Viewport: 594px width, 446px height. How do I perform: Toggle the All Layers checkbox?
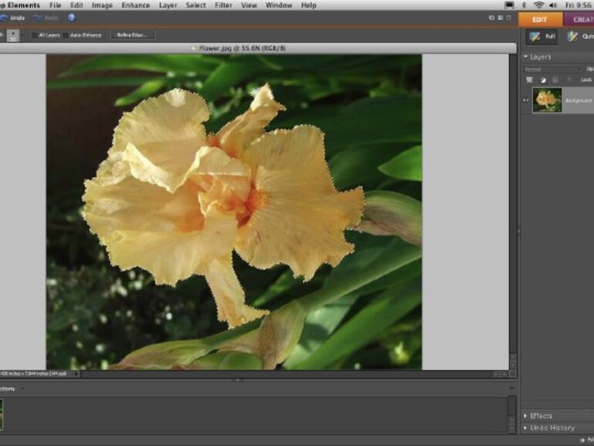tap(35, 35)
